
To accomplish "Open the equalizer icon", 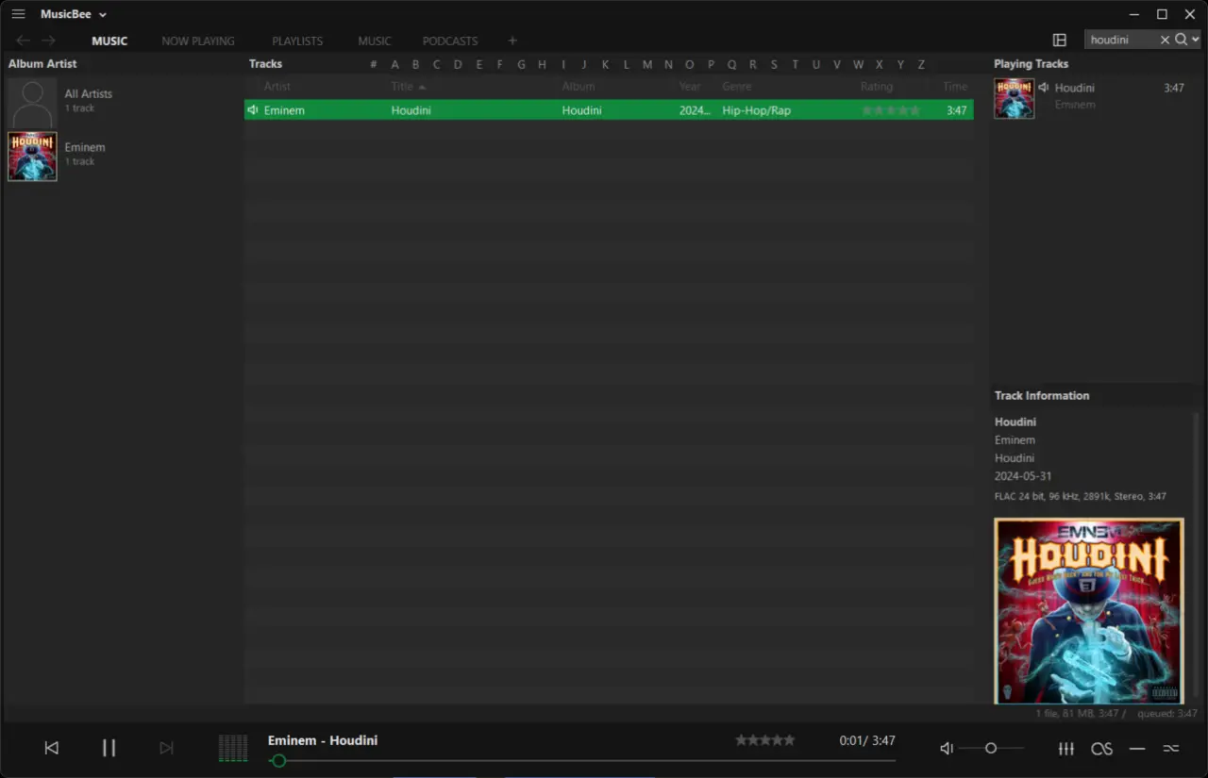I will point(1065,748).
